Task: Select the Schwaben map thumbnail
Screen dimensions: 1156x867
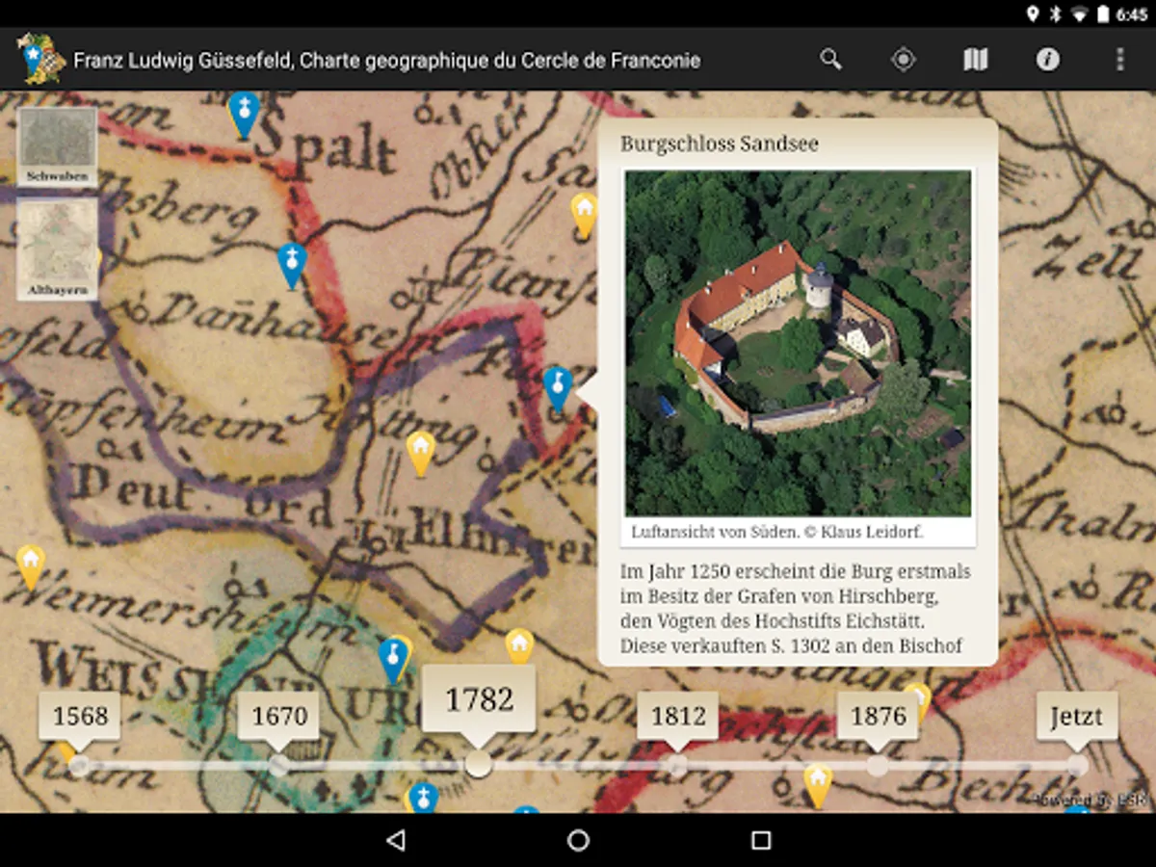Action: coord(58,146)
